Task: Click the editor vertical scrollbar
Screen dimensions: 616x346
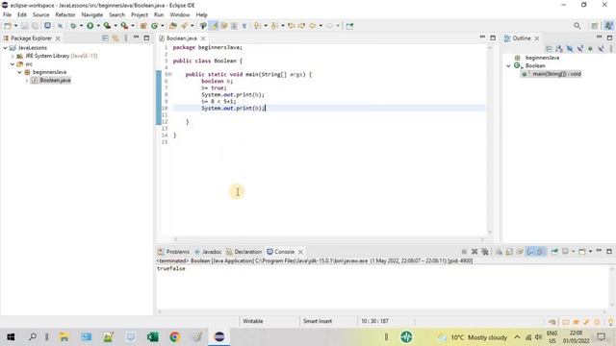Action: tap(490, 139)
